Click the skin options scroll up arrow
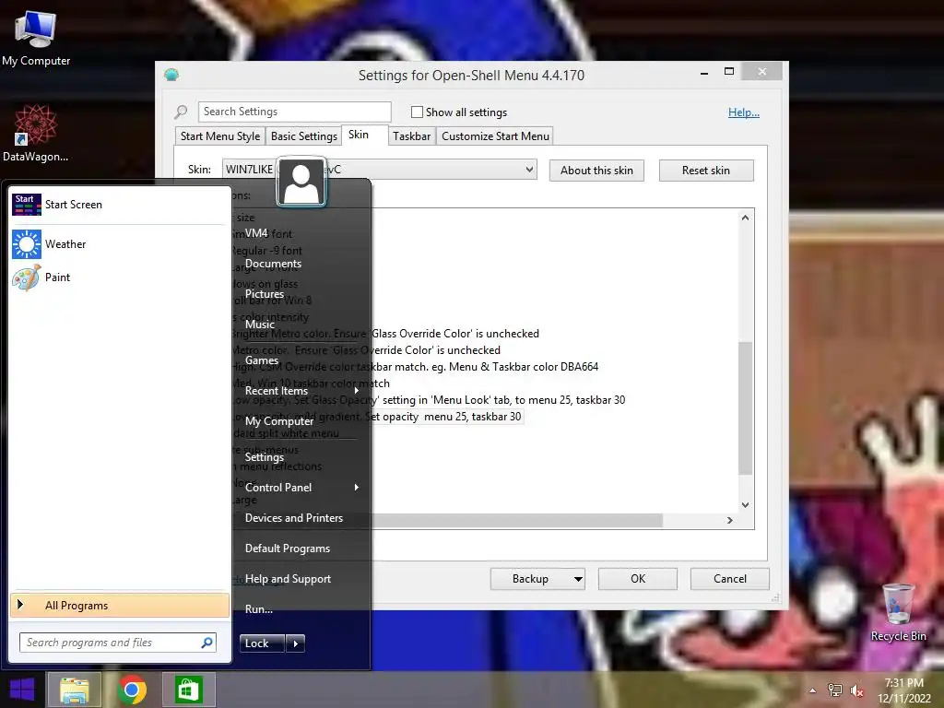Viewport: 944px width, 708px height. click(745, 218)
